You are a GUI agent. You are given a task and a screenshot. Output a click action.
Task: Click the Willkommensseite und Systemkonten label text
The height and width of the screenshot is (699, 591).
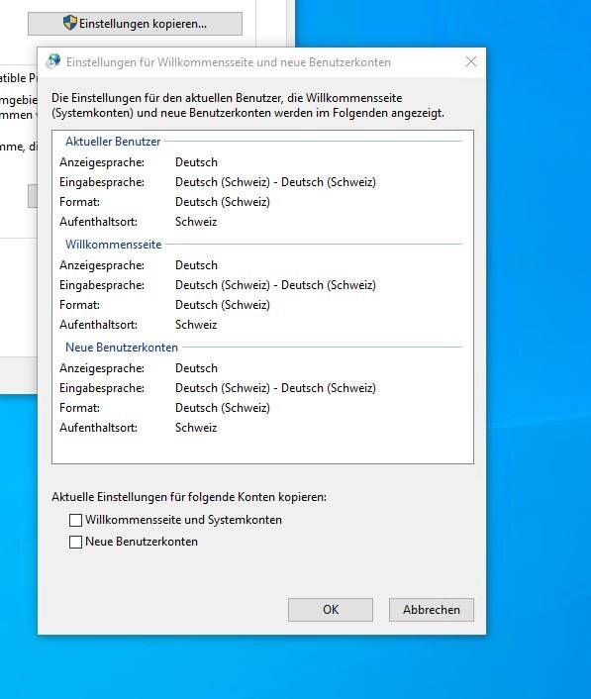[183, 520]
